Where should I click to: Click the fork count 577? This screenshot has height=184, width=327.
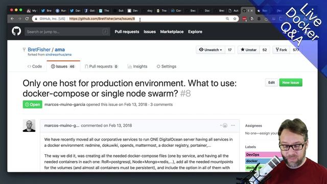(x=296, y=50)
